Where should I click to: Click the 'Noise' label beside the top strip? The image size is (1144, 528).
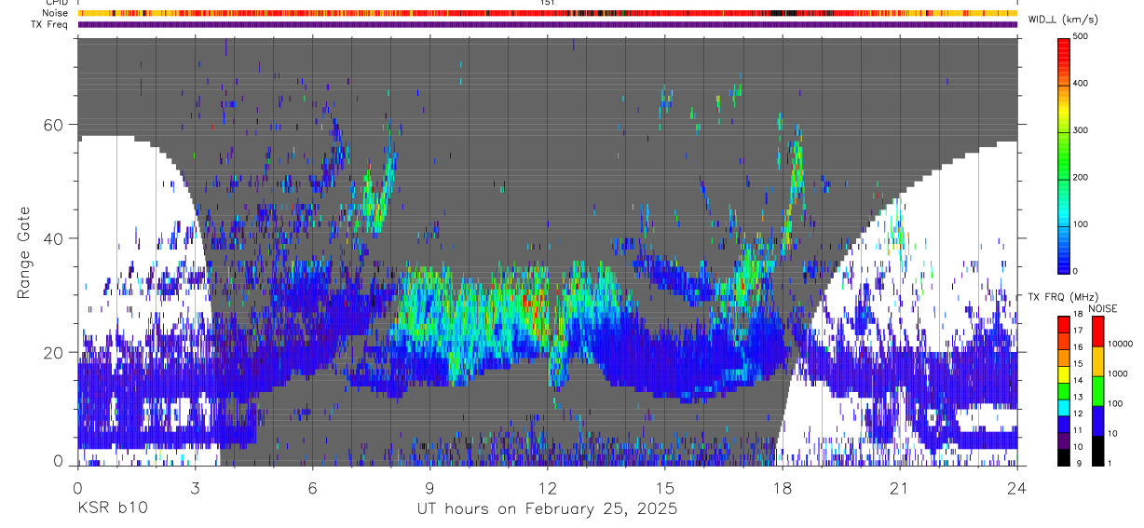click(55, 13)
